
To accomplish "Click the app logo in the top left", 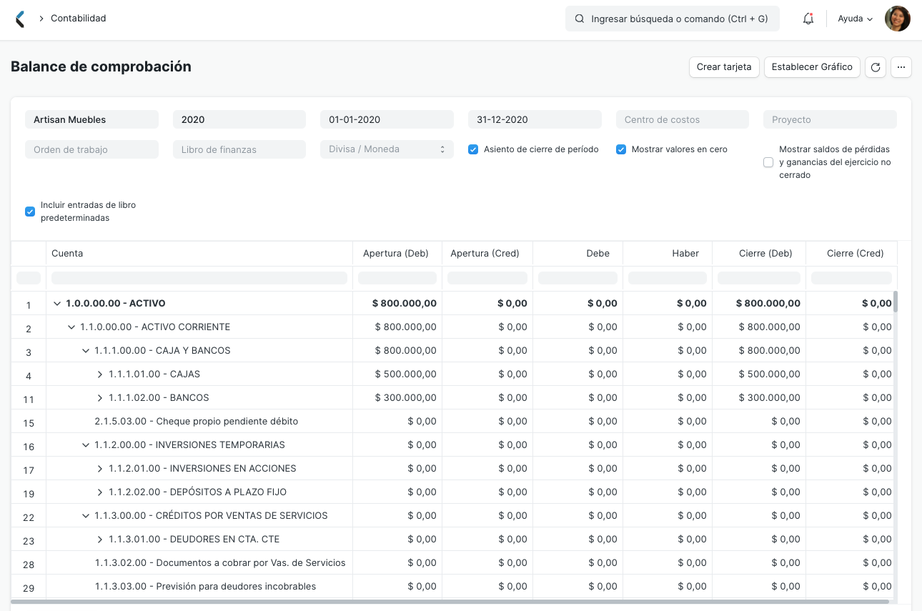I will pos(20,18).
